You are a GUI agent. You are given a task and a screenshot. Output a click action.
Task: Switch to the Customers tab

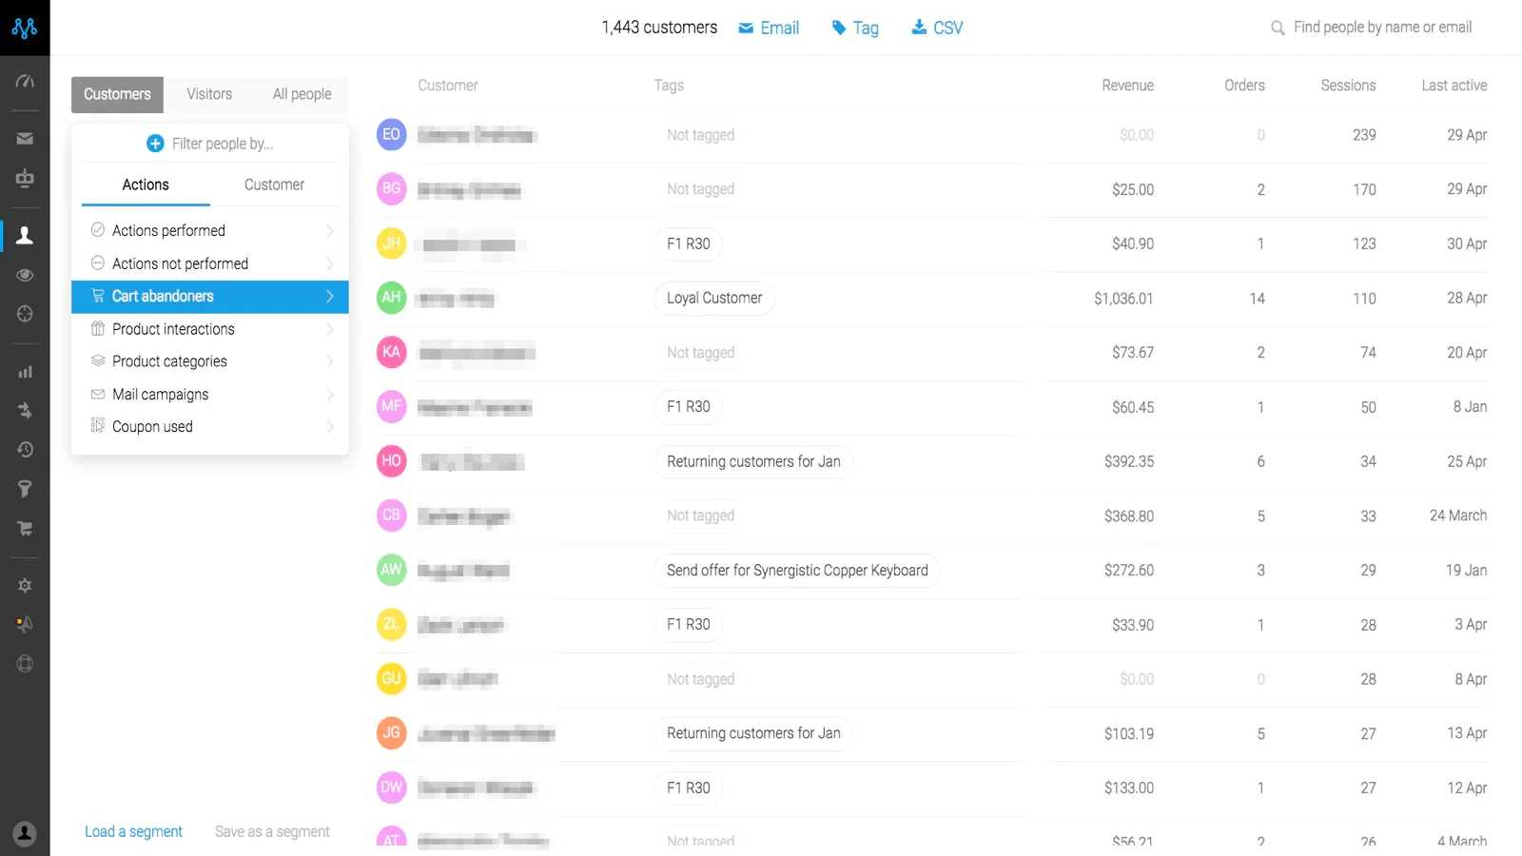pos(117,94)
